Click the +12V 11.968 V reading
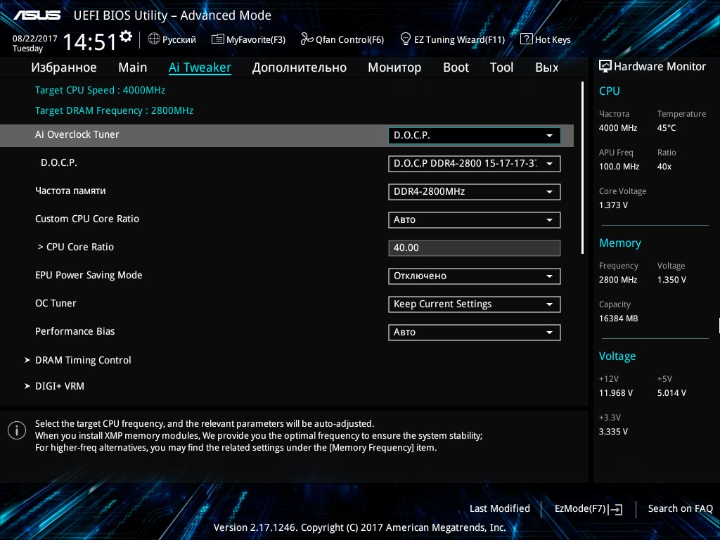 (616, 392)
